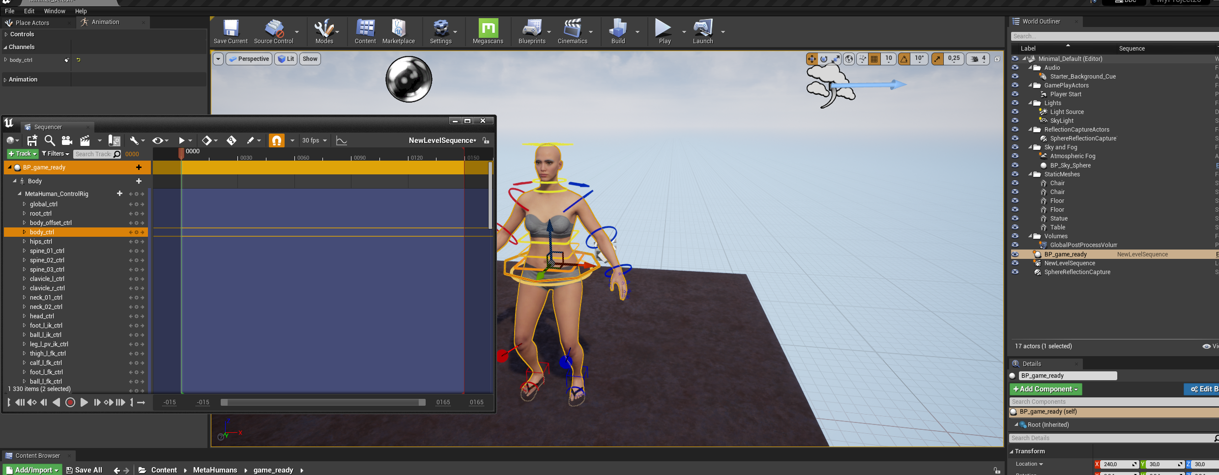
Task: Click the Sequencer playhead marker at 0000
Action: (181, 153)
